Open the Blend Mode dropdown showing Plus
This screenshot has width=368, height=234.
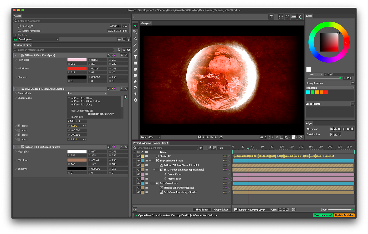(87, 93)
